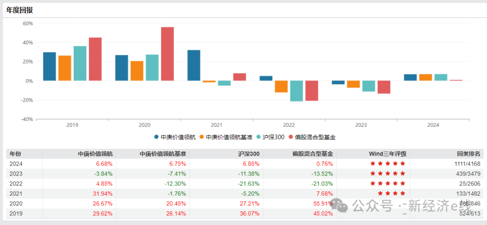
Task: Select the 2023 year cell in the table
Action: (16, 174)
